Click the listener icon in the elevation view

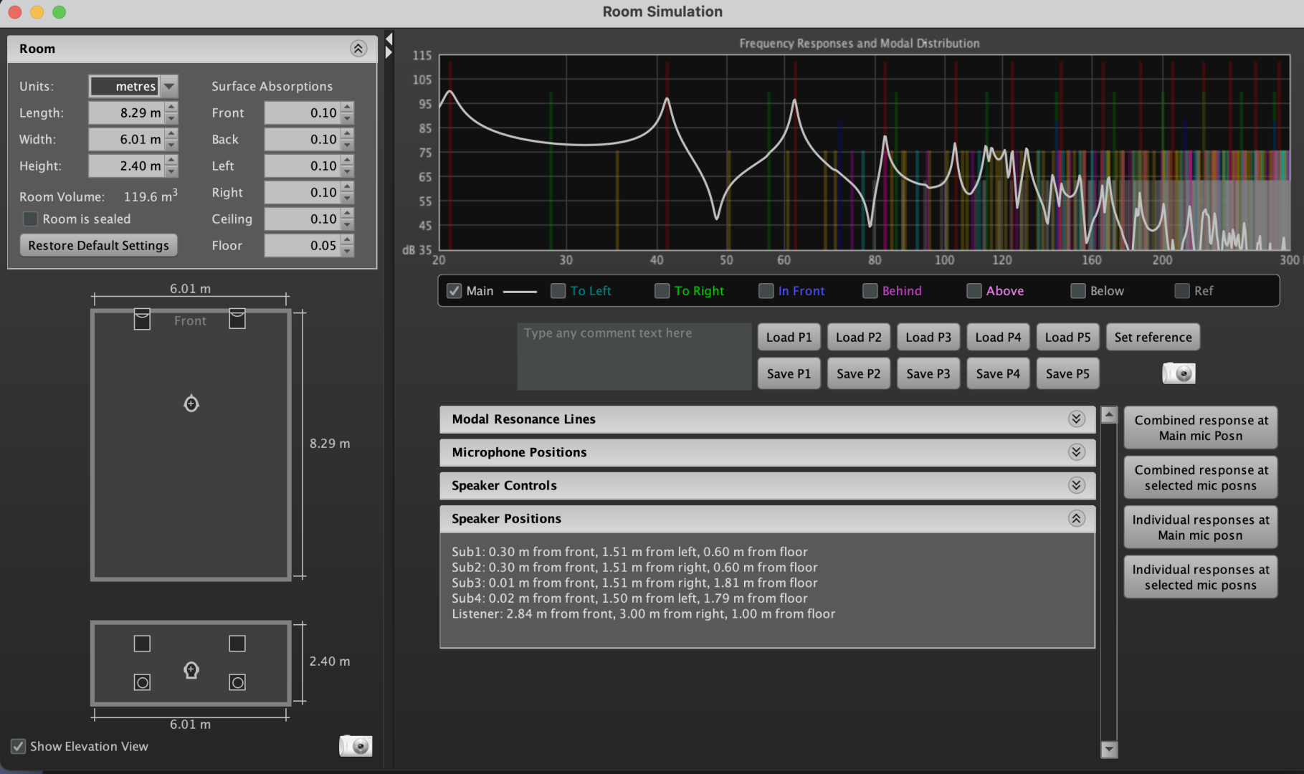click(x=191, y=670)
